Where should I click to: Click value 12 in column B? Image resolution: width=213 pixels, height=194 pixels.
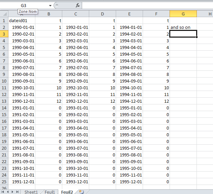click(x=49, y=101)
